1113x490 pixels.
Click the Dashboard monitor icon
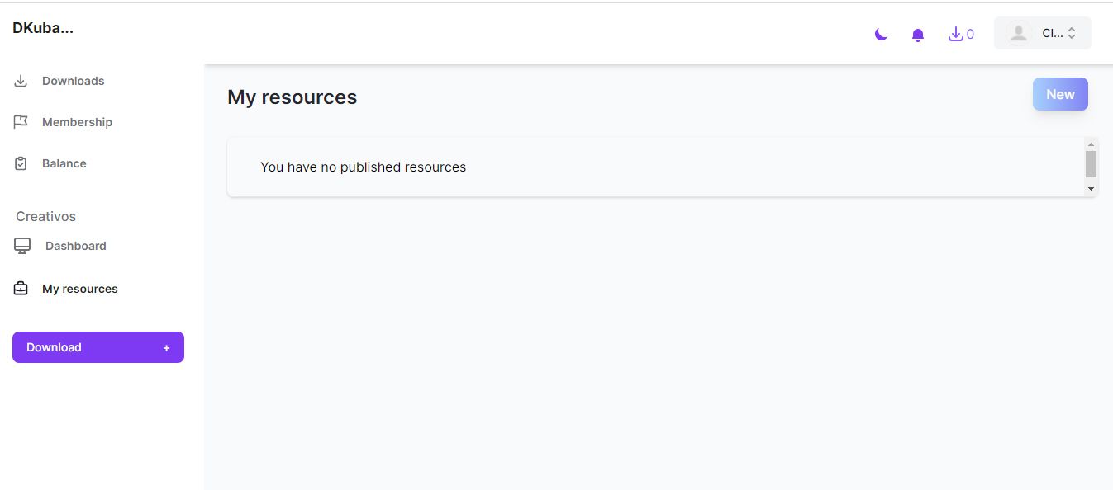click(x=22, y=246)
